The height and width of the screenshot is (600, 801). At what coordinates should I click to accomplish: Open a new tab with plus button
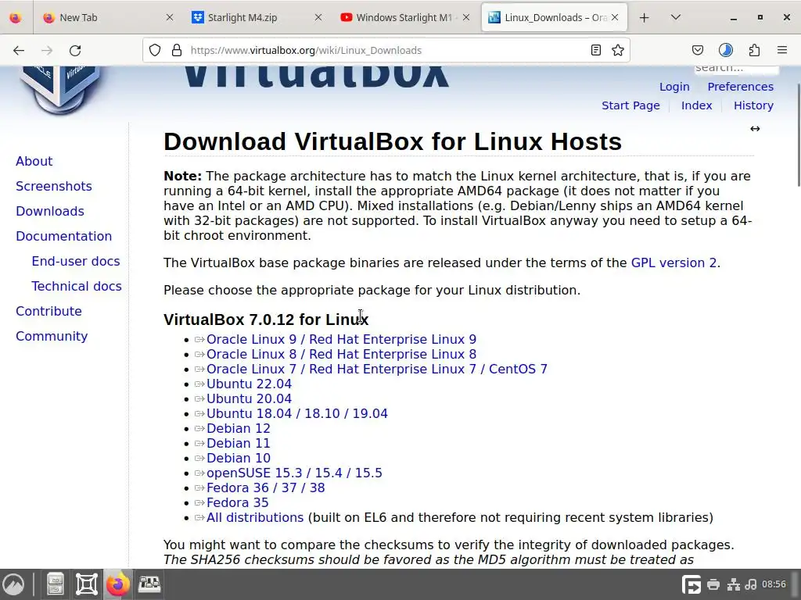(x=645, y=18)
